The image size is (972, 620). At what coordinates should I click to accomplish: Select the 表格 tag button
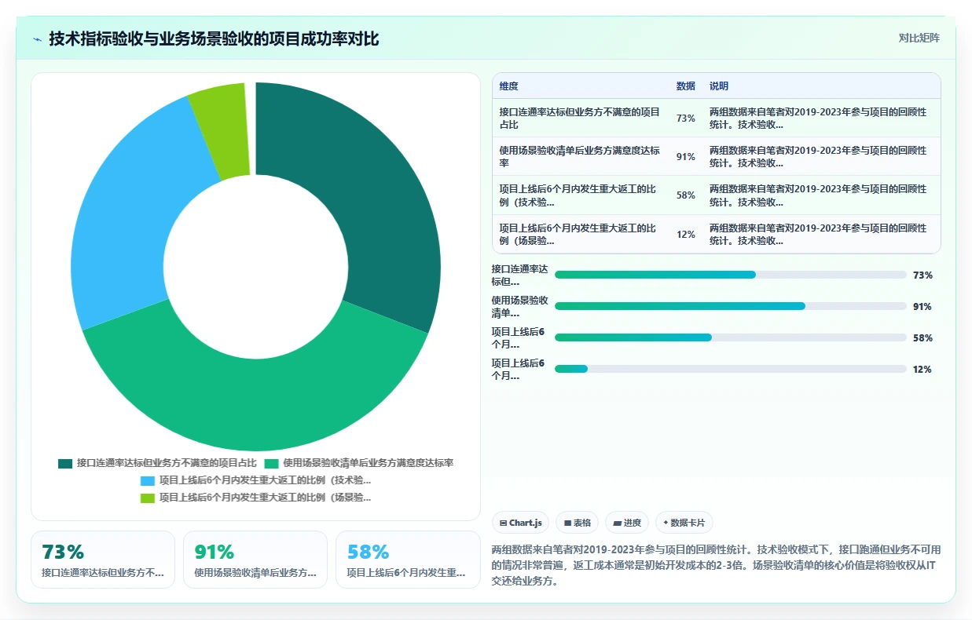[578, 523]
